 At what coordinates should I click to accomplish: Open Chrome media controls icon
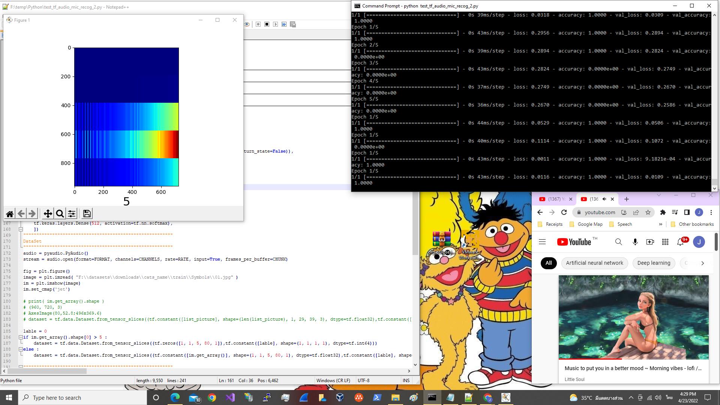coord(675,212)
